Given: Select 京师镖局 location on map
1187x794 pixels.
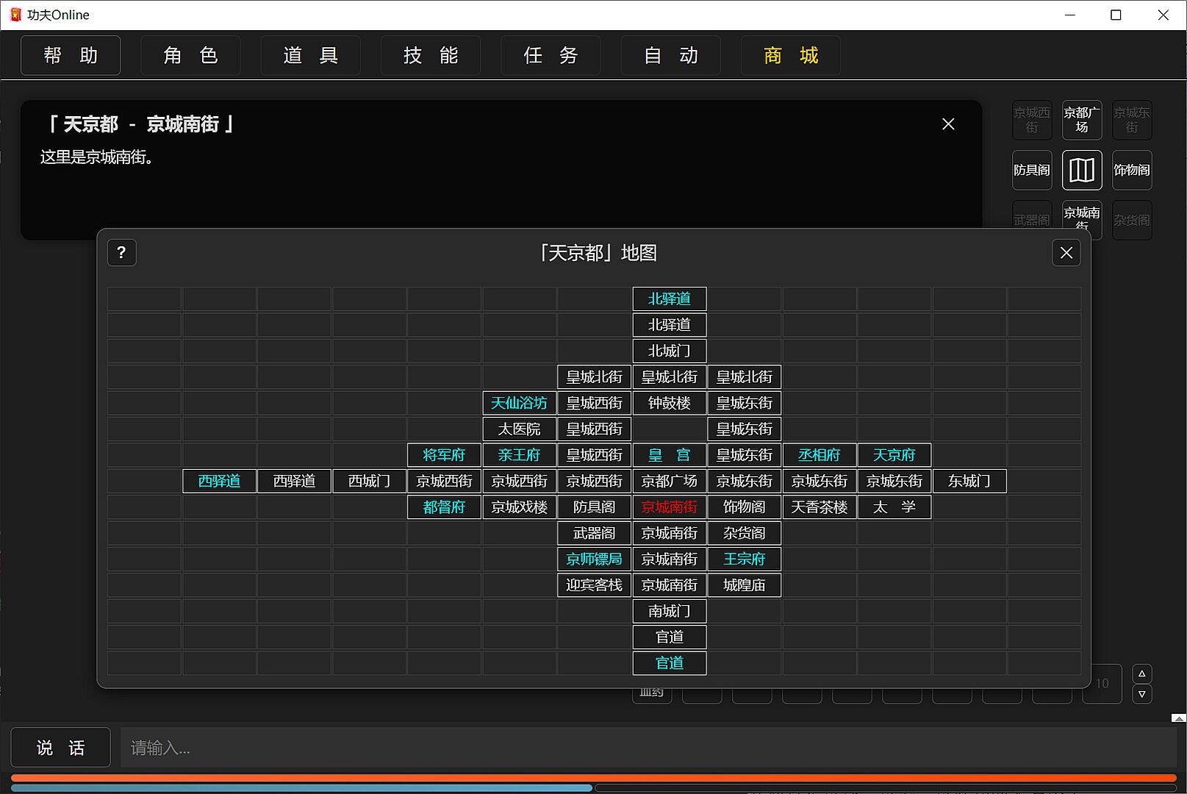Looking at the screenshot, I should click(x=594, y=559).
